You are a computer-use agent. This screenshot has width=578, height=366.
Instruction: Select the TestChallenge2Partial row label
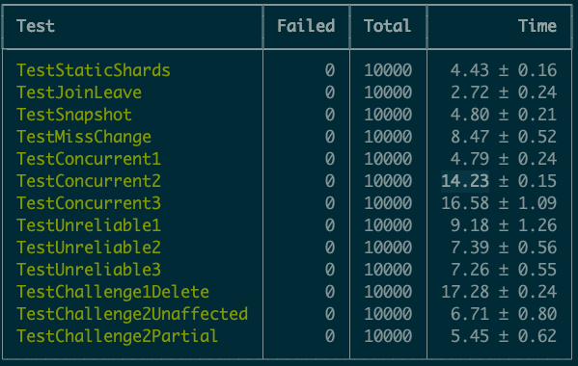[x=117, y=336]
